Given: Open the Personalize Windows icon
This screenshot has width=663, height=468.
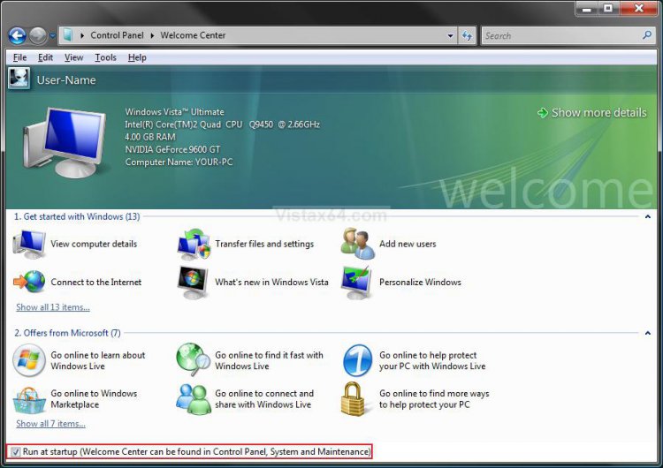Looking at the screenshot, I should coord(358,282).
